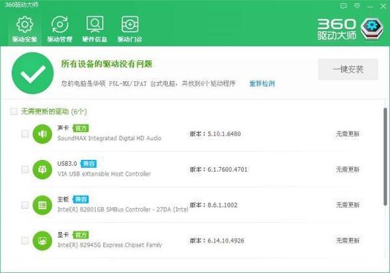Open the 驱动安装 gear tab
The width and height of the screenshot is (390, 273).
pos(25,29)
